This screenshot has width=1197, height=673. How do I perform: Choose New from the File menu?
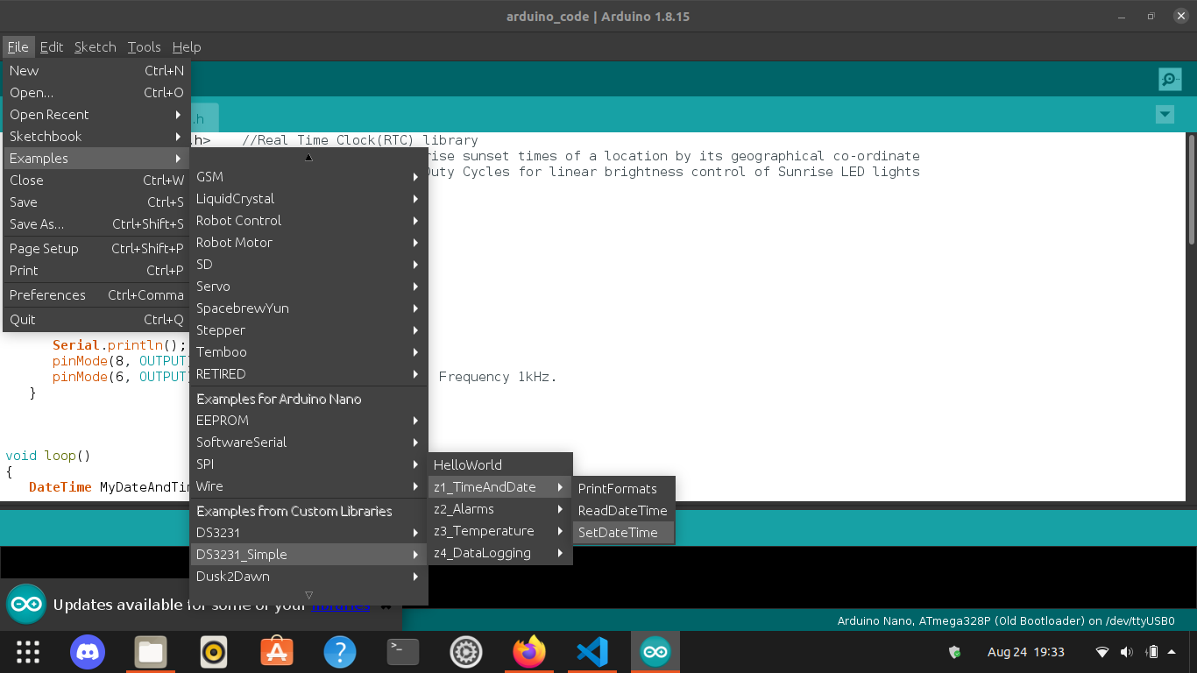96,71
